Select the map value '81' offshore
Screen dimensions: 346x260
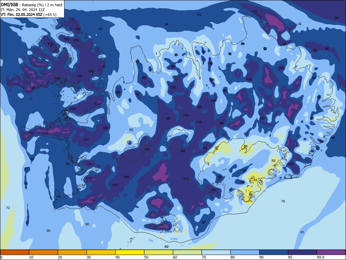click(302, 232)
